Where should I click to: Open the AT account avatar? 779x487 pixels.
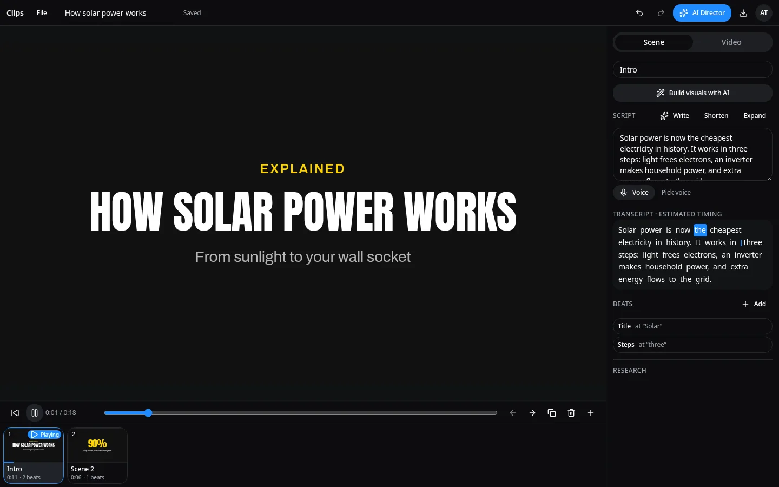(x=764, y=13)
